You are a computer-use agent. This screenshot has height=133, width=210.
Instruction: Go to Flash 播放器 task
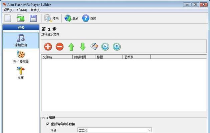click(x=21, y=57)
